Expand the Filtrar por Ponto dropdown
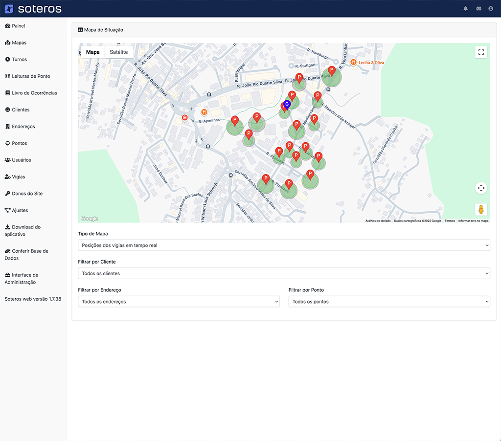This screenshot has width=501, height=441. [389, 302]
